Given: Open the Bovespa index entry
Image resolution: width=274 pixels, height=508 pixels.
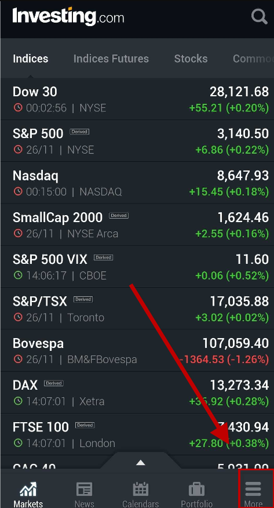Looking at the screenshot, I should [137, 350].
